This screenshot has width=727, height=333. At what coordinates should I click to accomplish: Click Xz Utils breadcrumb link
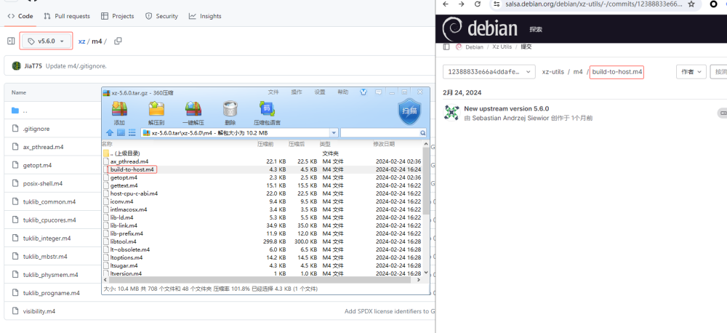coord(502,47)
